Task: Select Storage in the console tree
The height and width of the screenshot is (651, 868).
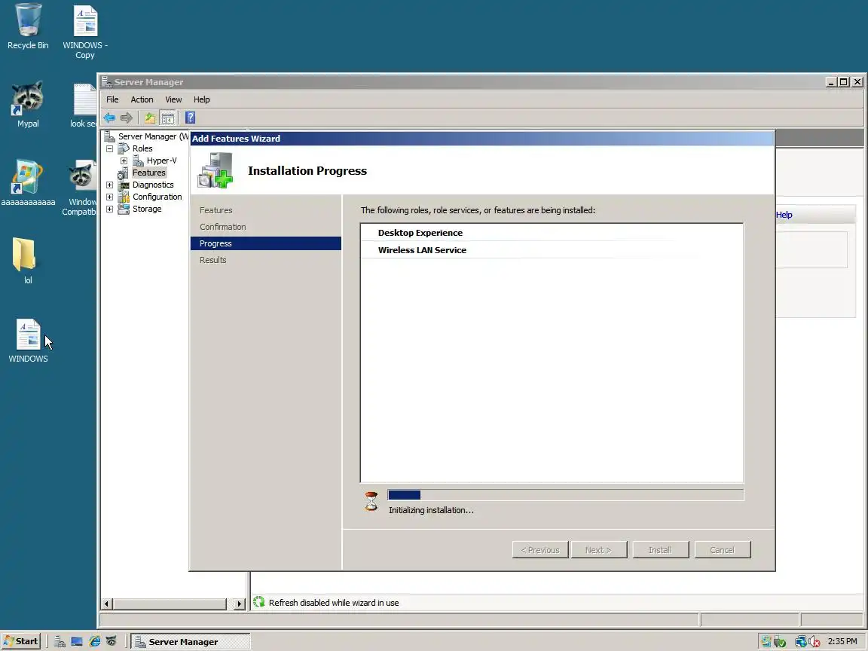Action: coord(147,209)
